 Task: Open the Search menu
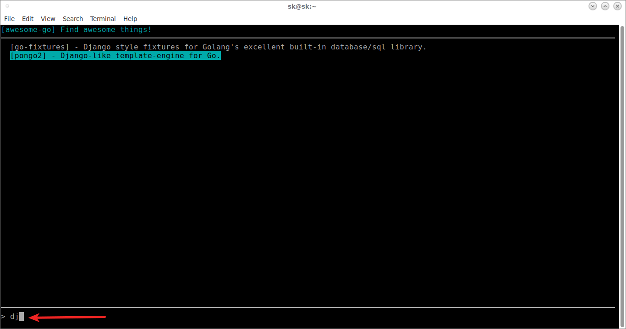coord(73,19)
